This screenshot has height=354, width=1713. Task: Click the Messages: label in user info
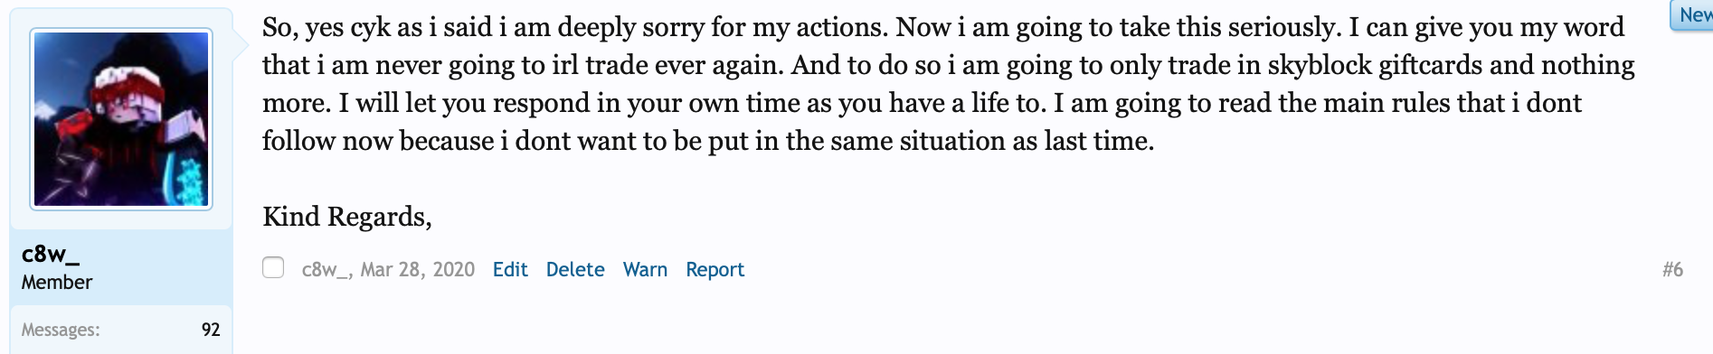[61, 330]
